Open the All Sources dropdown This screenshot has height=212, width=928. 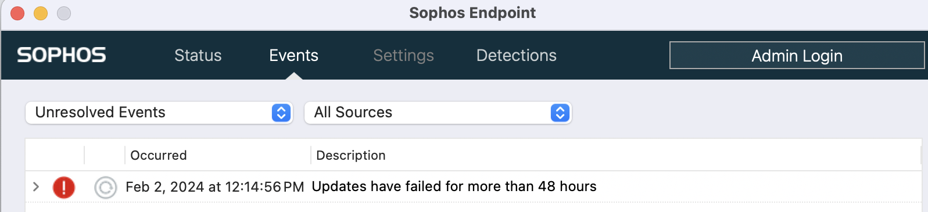[x=438, y=113]
